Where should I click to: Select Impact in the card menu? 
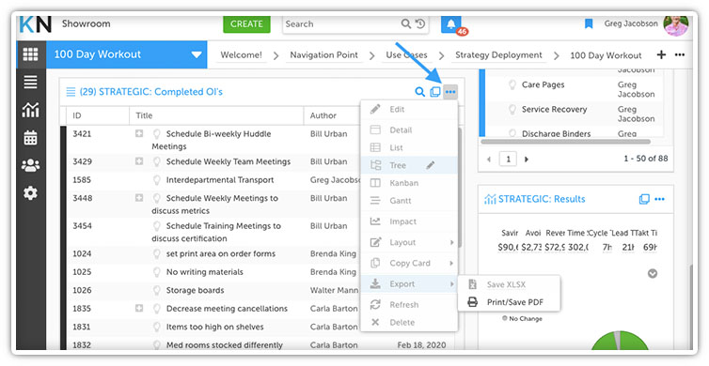409,221
